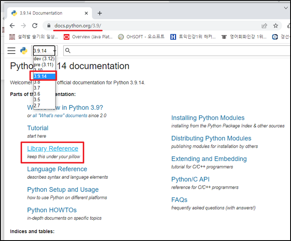Choose 3.9.14 in the version list
The height and width of the screenshot is (241, 291).
(x=44, y=76)
